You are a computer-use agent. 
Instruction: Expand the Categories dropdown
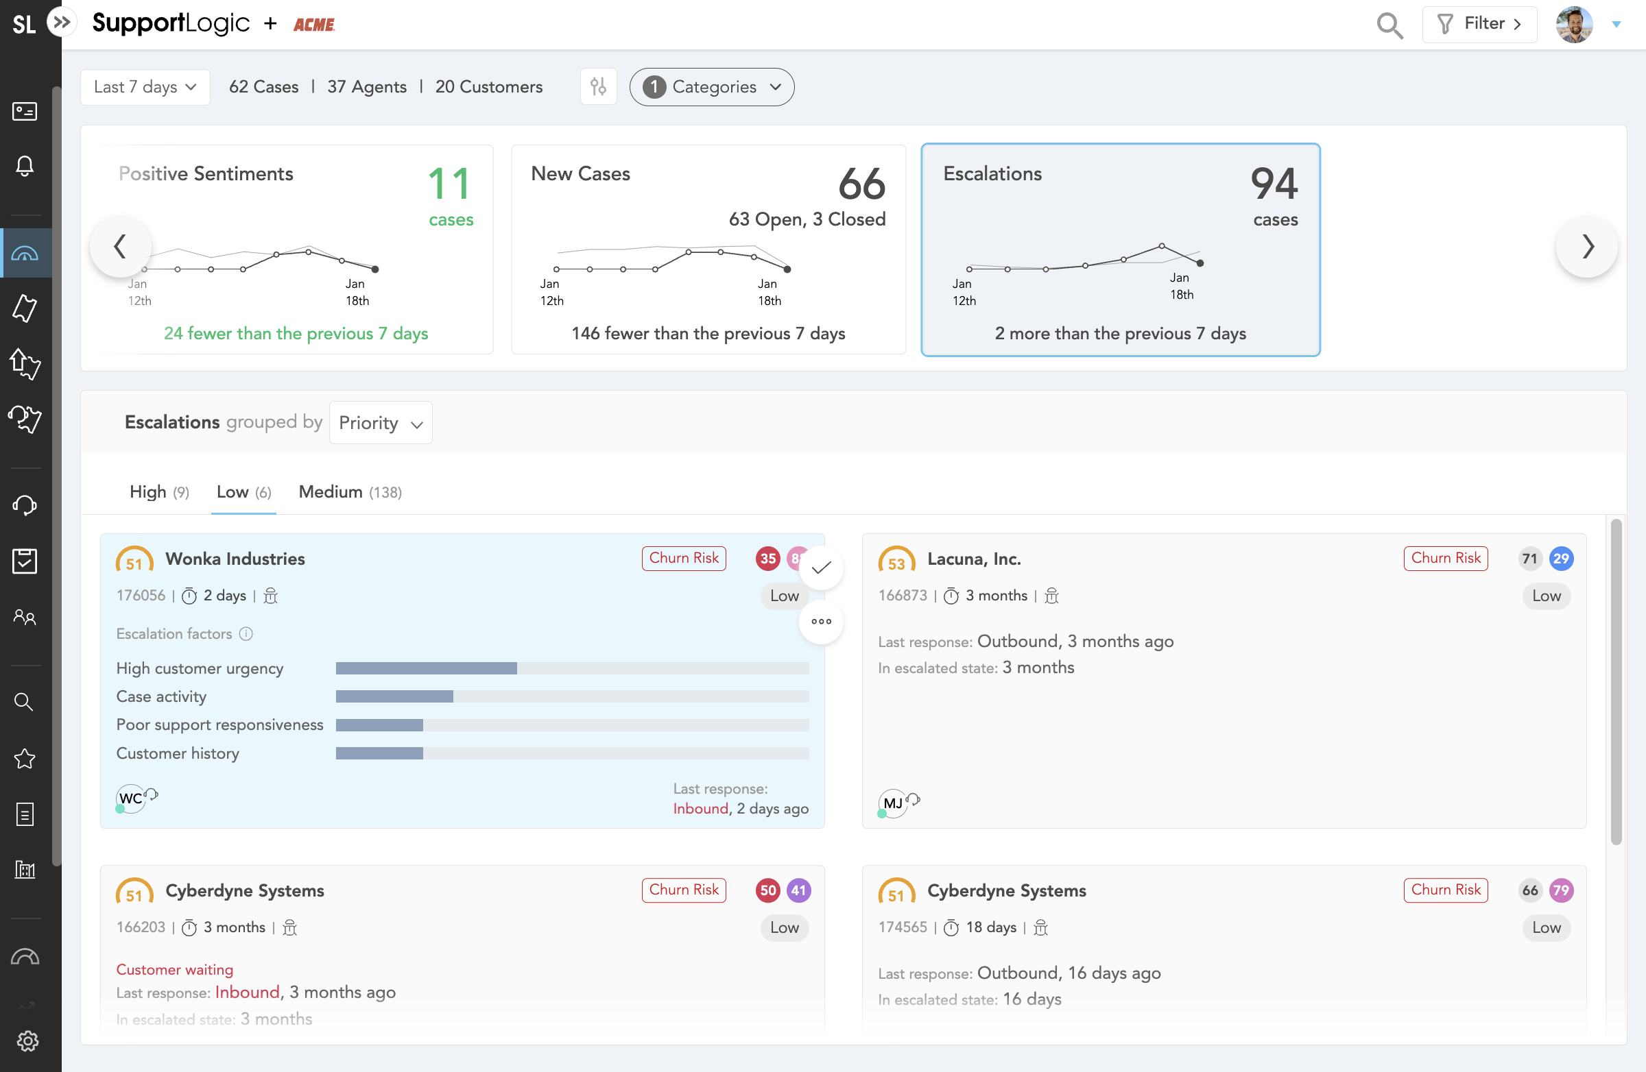click(712, 86)
